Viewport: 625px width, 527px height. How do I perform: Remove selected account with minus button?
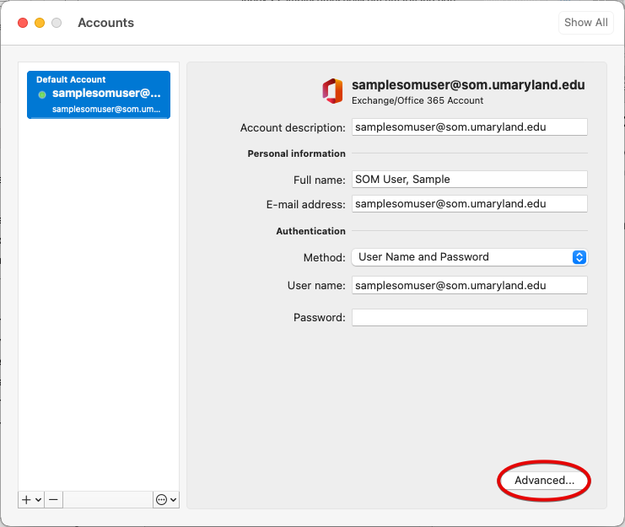(x=53, y=500)
